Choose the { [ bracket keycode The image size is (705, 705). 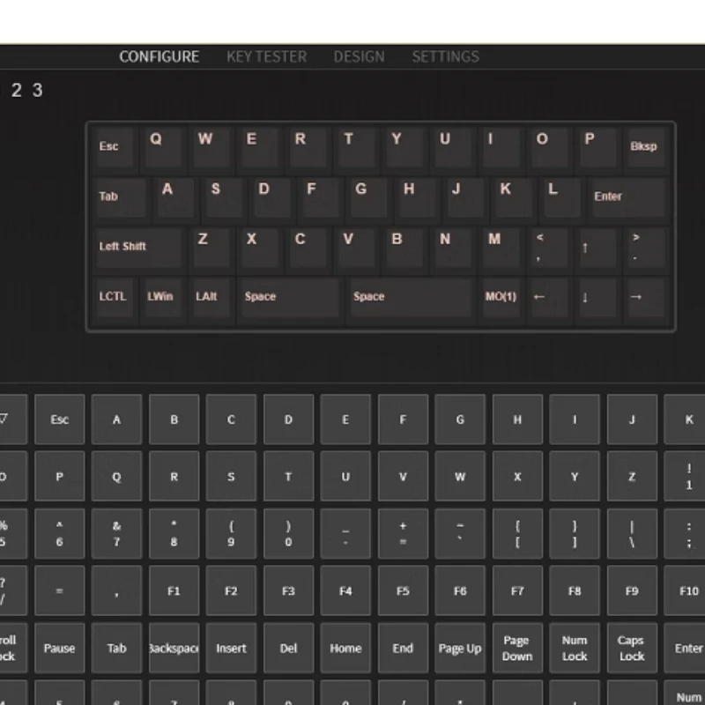tap(517, 534)
